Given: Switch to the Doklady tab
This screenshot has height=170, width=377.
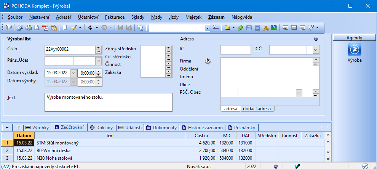Looking at the screenshot, I should click(x=102, y=127).
